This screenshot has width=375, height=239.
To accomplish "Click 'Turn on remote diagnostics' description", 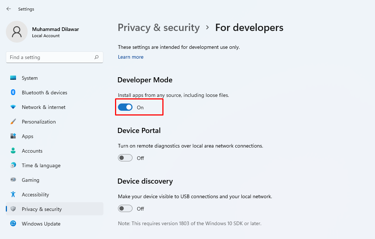I will click(x=190, y=146).
